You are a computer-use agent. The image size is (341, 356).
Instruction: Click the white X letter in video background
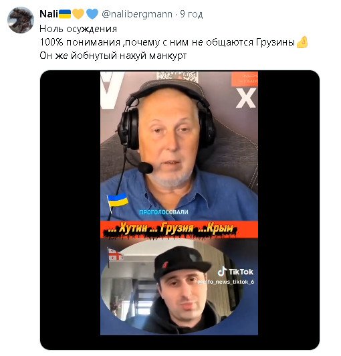[x=245, y=98]
